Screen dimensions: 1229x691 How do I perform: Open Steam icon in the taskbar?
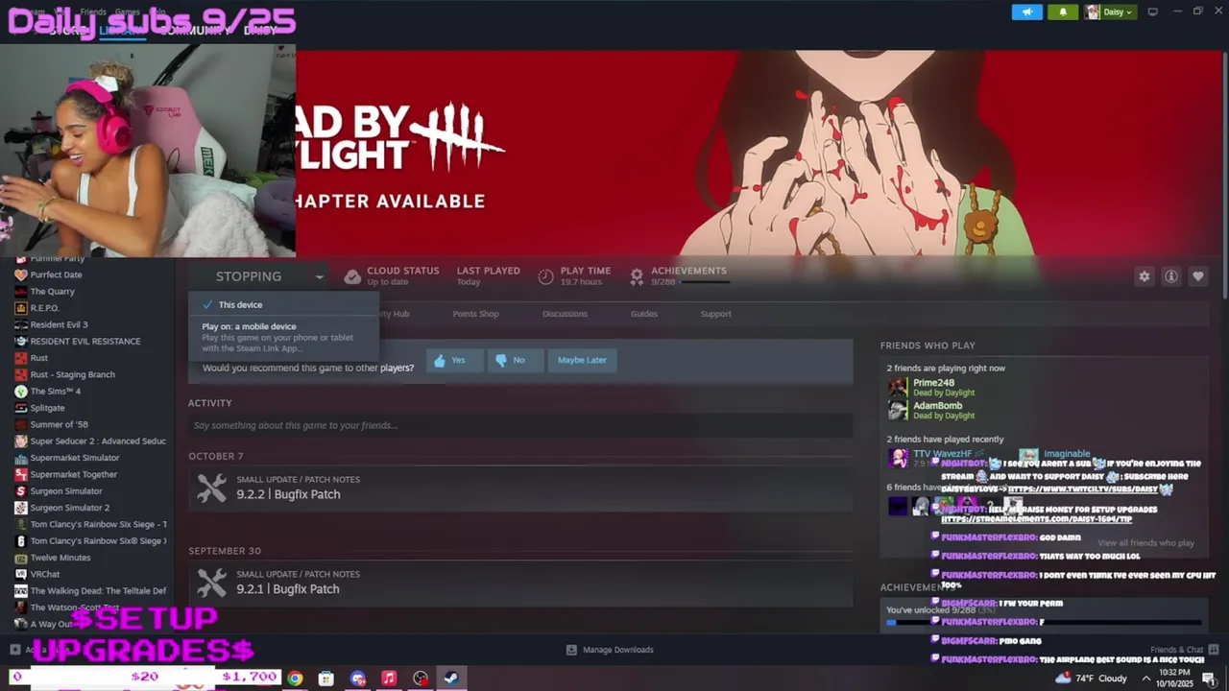451,679
